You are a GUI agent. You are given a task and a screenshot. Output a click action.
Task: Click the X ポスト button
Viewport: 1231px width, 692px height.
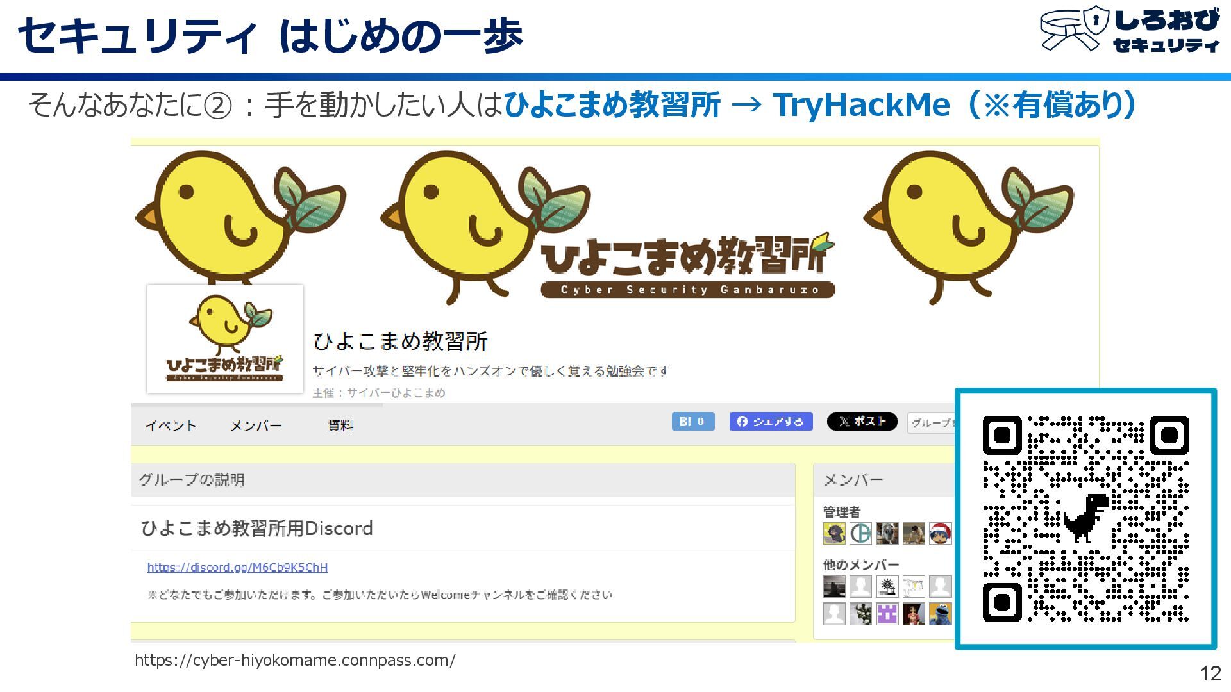click(862, 422)
